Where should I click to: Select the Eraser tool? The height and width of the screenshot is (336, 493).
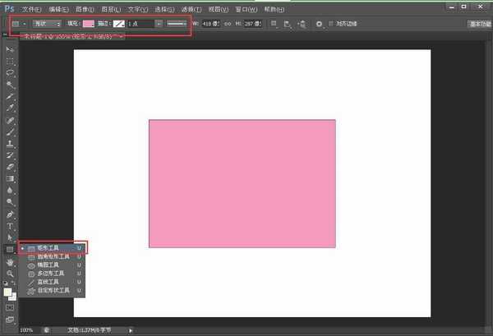[x=11, y=166]
